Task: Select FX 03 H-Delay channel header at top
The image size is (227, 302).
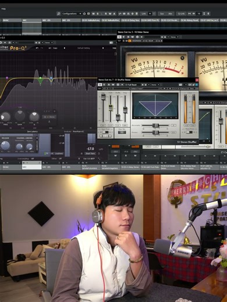Action: 130,20
